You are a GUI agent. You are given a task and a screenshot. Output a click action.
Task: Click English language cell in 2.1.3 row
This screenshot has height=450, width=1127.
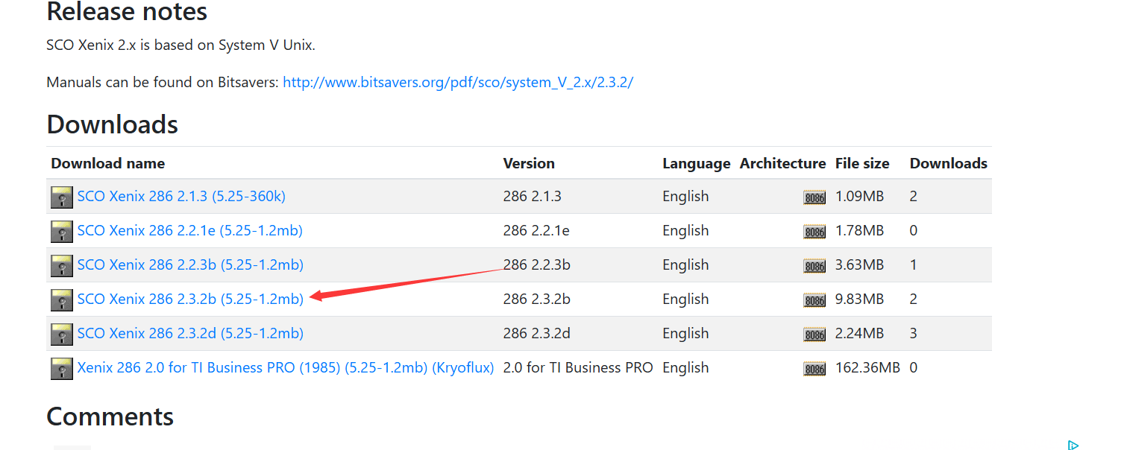(x=685, y=197)
